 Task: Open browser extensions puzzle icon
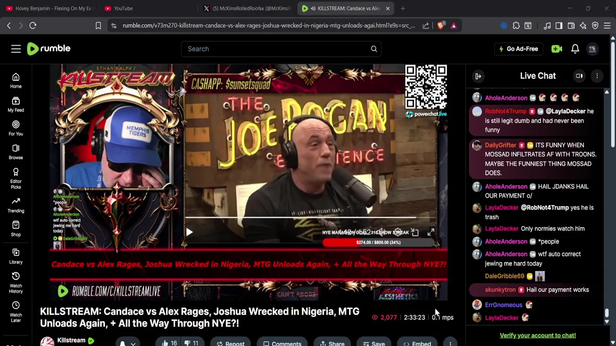tap(516, 25)
